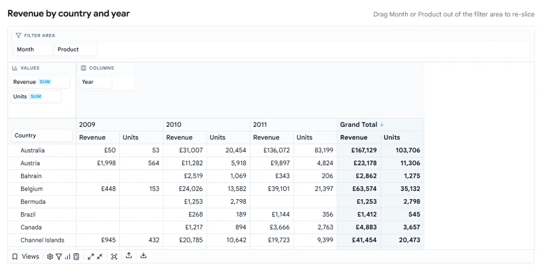This screenshot has width=542, height=271.
Task: Select the Channel Islands row label
Action: pos(42,240)
